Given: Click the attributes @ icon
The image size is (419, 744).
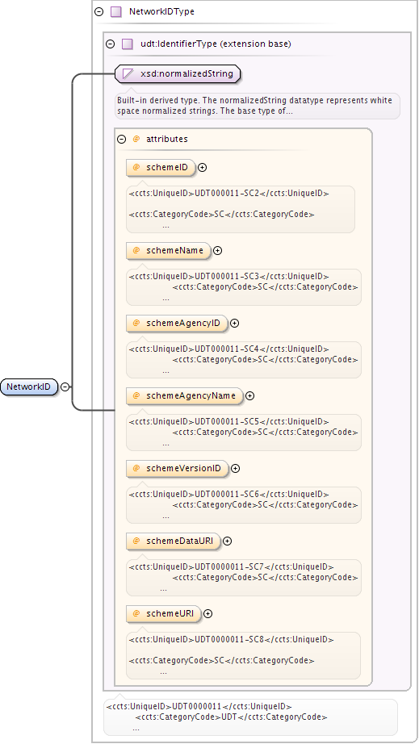Looking at the screenshot, I should tap(136, 139).
